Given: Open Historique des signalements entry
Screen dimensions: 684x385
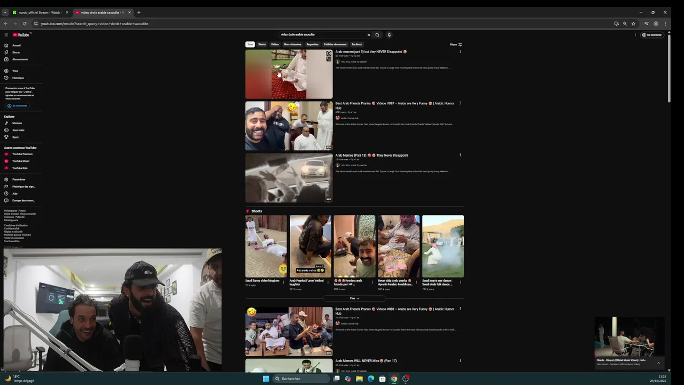Looking at the screenshot, I should click(24, 187).
